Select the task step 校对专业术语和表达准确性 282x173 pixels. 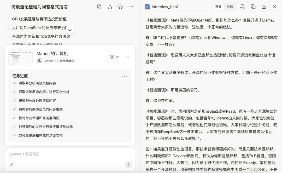click(x=39, y=118)
